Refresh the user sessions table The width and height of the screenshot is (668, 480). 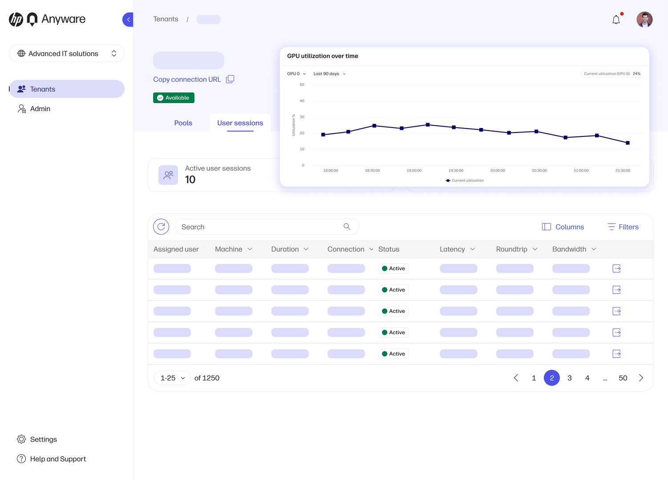coord(161,227)
